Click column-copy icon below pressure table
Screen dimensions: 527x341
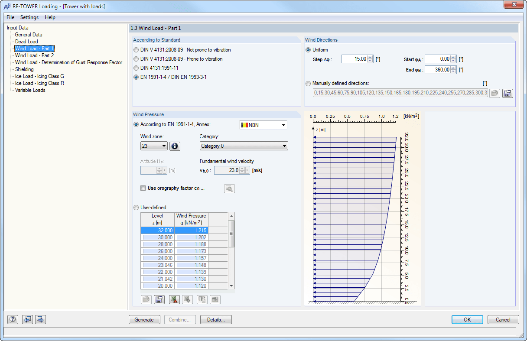[202, 299]
